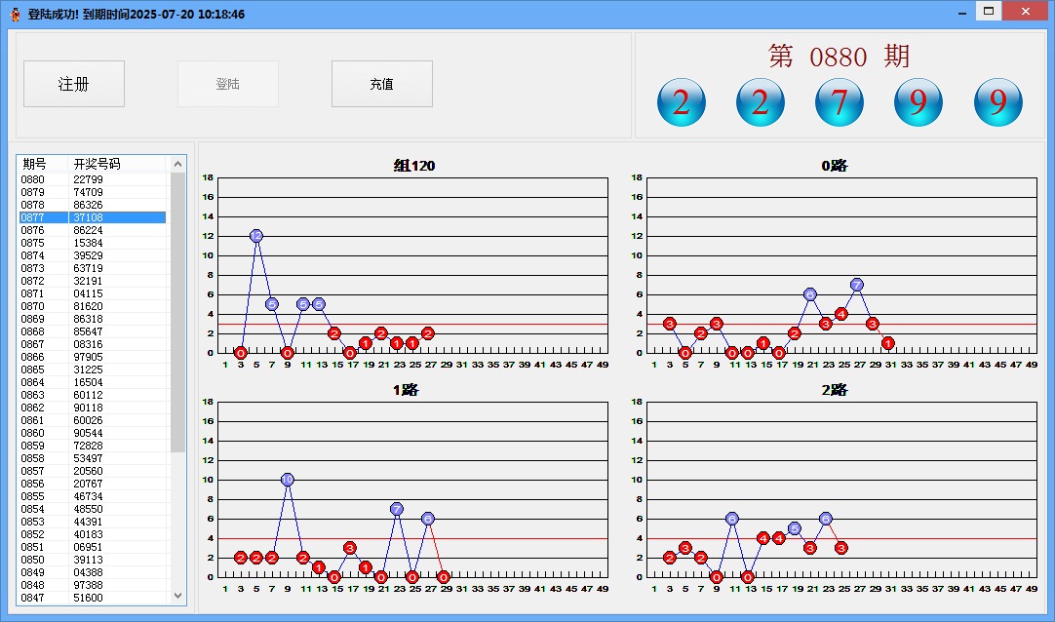Maximize the application window
The height and width of the screenshot is (622, 1055).
click(989, 12)
